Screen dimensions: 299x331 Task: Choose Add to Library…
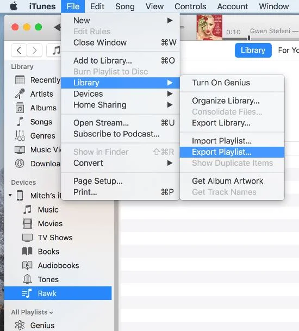click(120, 60)
